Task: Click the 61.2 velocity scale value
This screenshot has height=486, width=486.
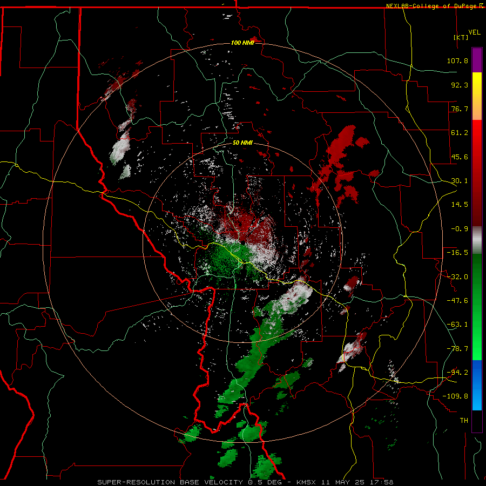Action: coord(460,133)
